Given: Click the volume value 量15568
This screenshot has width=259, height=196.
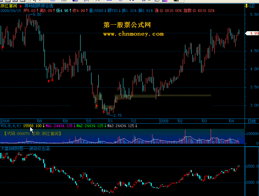Looking at the screenshot, I should point(96,11).
